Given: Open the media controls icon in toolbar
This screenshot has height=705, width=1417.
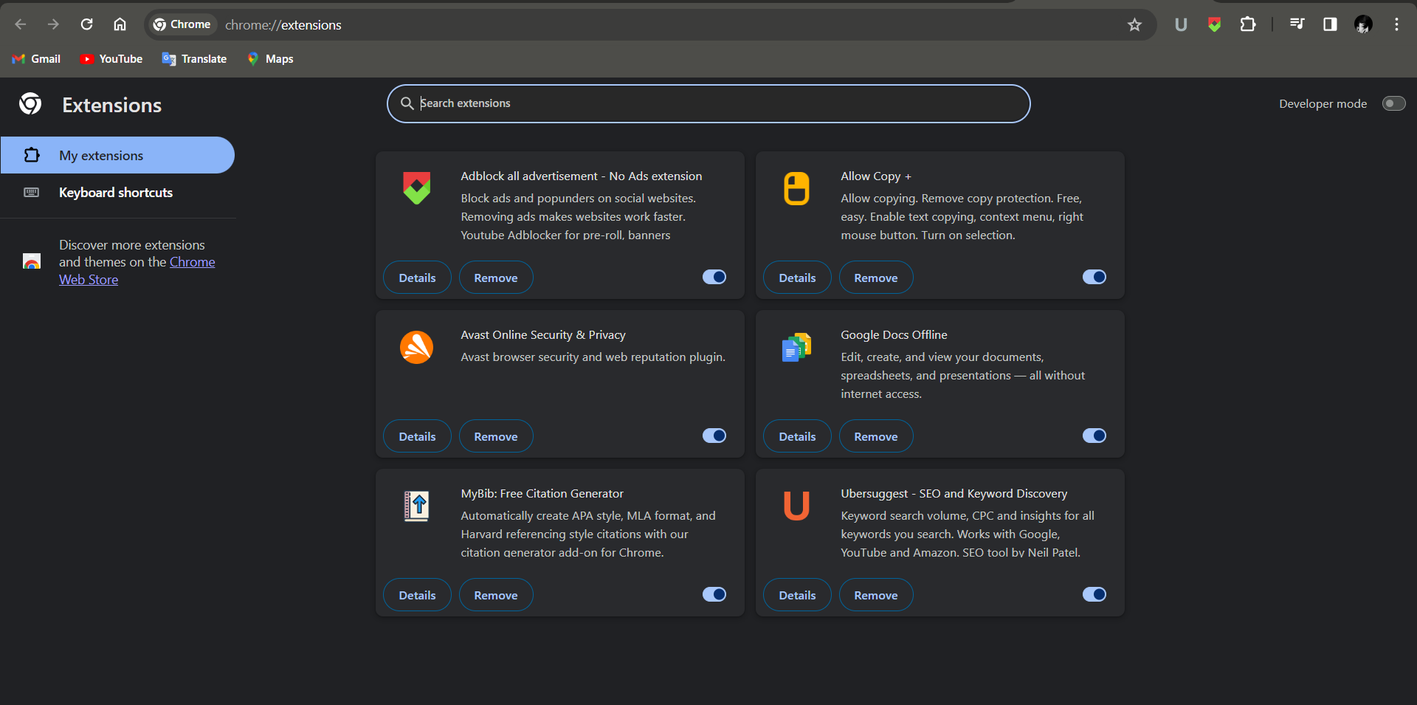Looking at the screenshot, I should (x=1297, y=24).
